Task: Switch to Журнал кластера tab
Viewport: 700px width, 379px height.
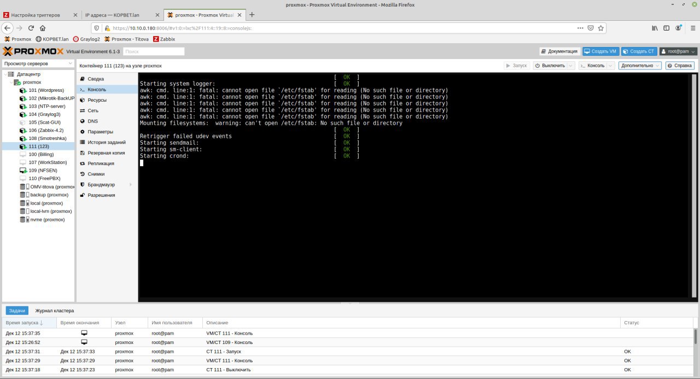Action: (55, 311)
